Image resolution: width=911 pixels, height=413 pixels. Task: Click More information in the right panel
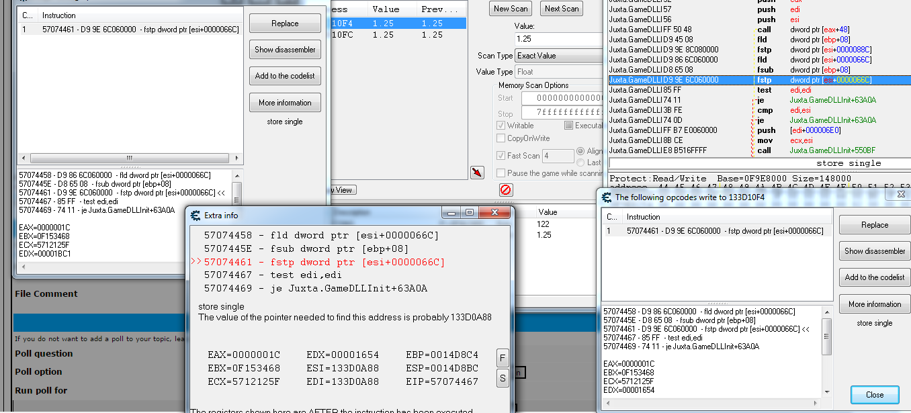874,304
